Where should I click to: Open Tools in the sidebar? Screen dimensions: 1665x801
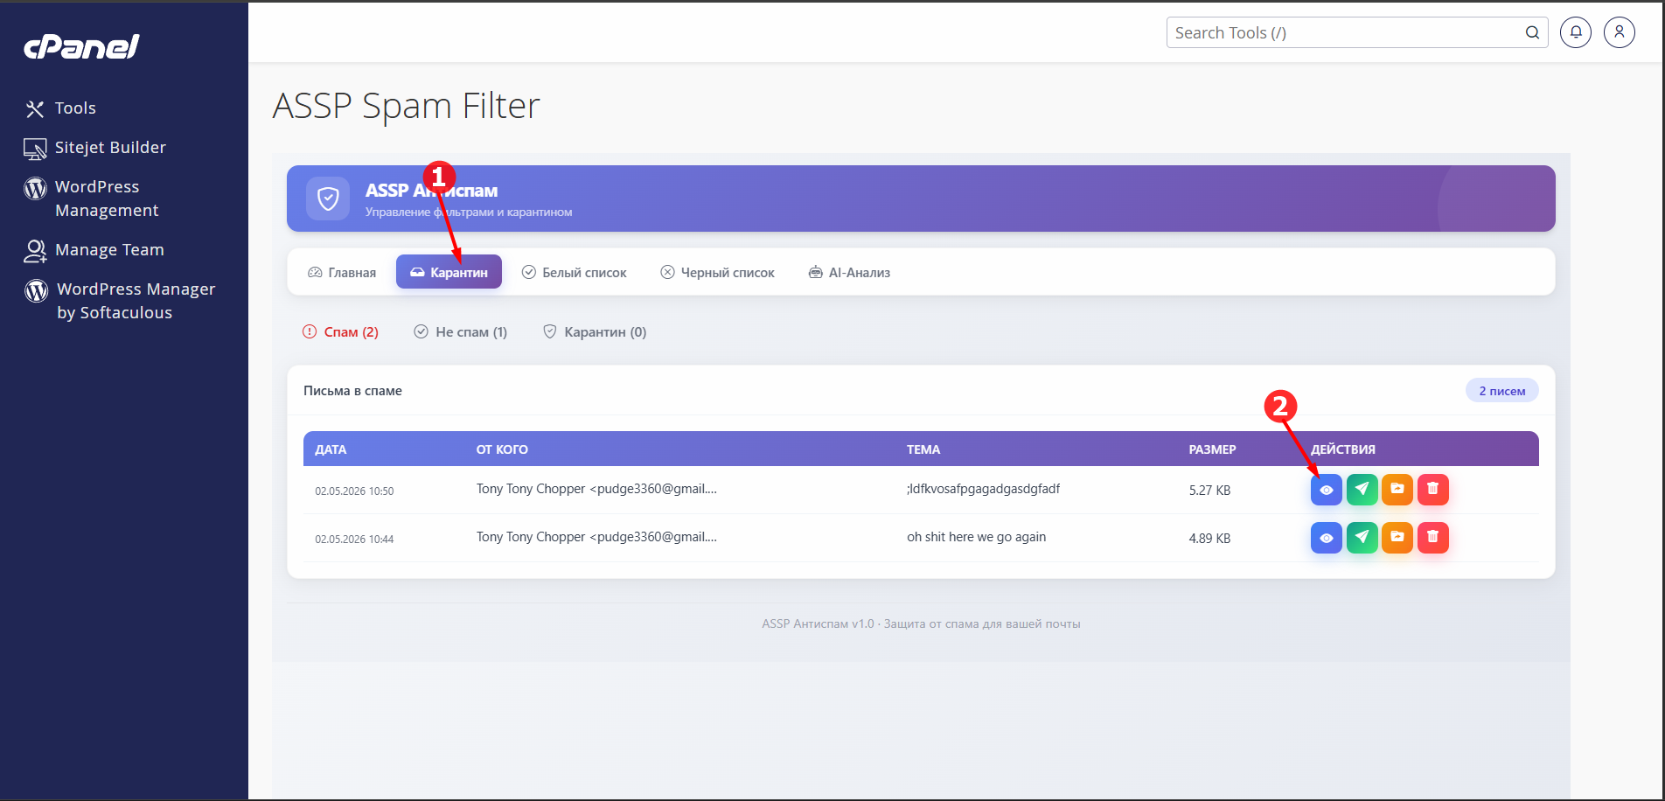[59, 108]
